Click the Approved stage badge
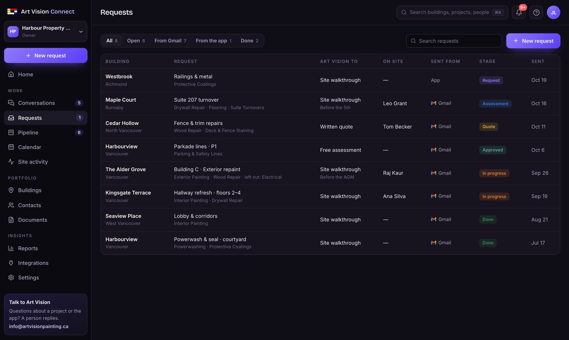This screenshot has height=340, width=569. coord(493,150)
